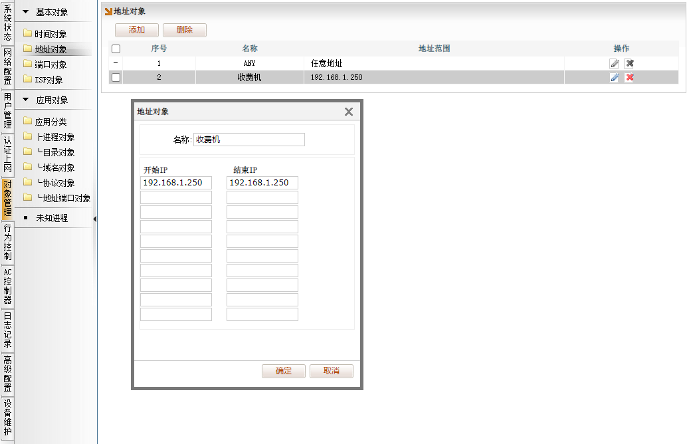The image size is (689, 444).
Task: Close the 地址对象 dialog with X
Action: coord(348,112)
